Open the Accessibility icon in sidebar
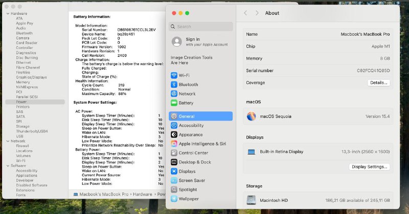409x214 pixels. [174, 125]
